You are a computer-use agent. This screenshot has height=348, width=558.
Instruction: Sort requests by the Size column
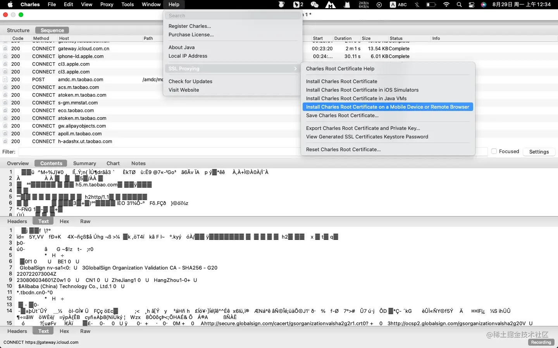(x=374, y=38)
